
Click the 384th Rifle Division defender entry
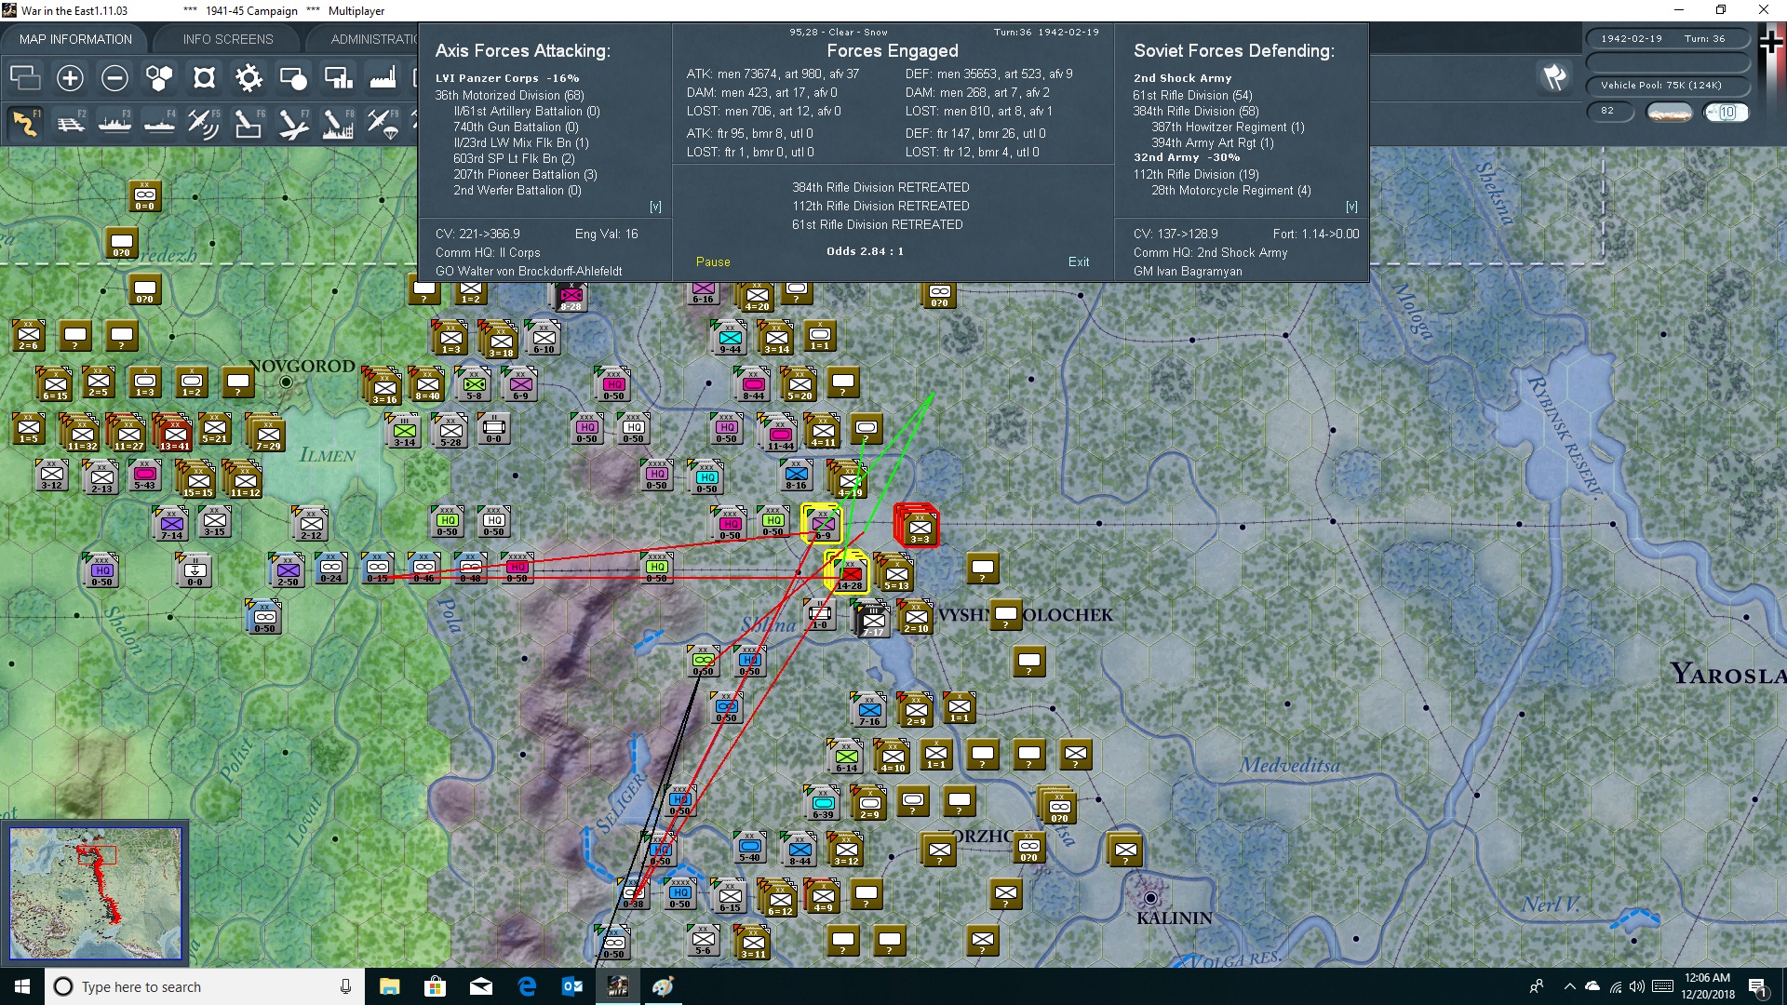pos(1195,111)
